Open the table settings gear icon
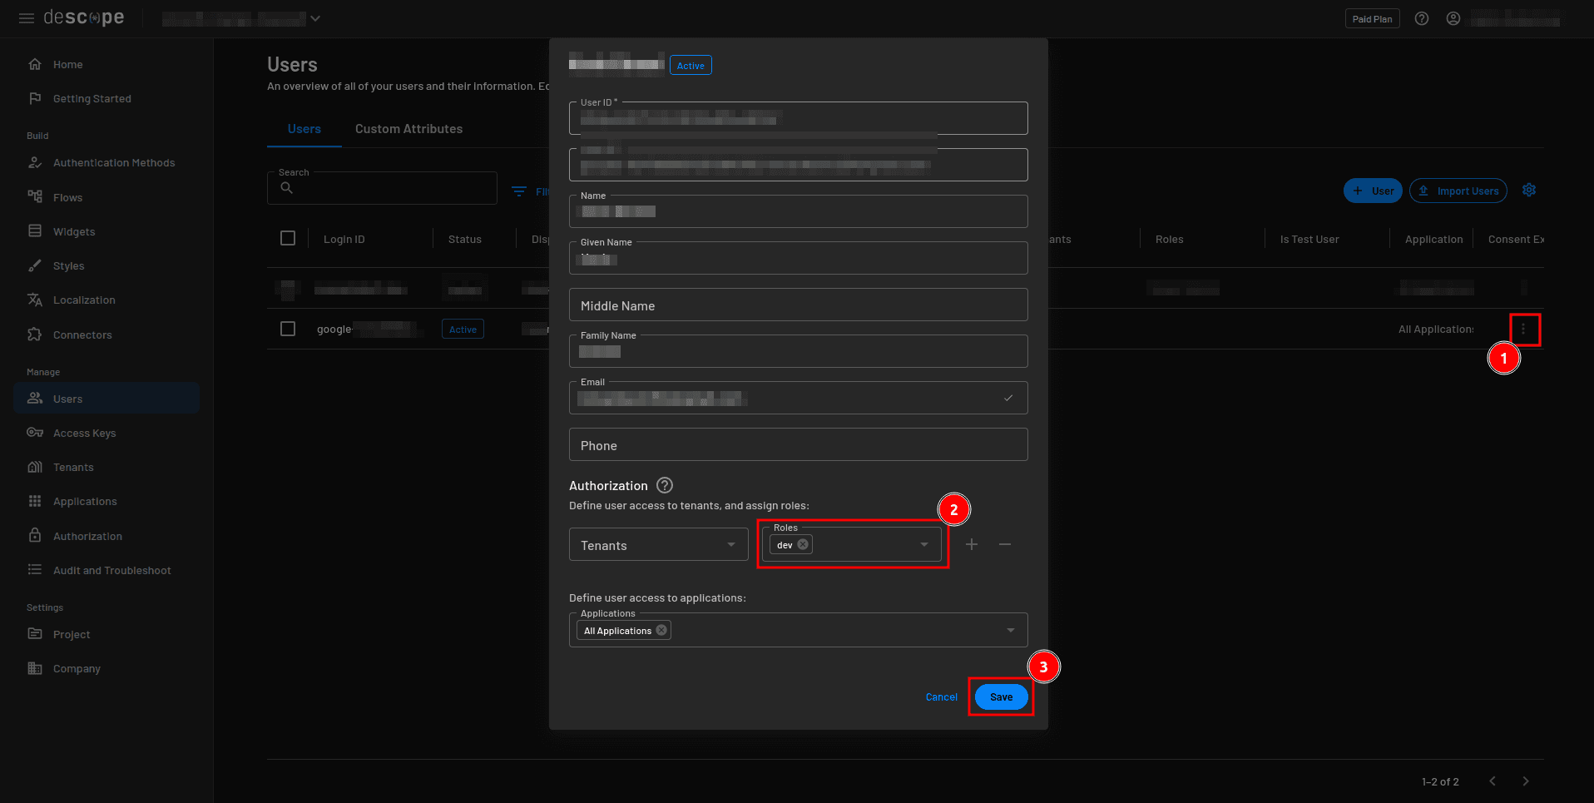1594x803 pixels. pos(1528,191)
